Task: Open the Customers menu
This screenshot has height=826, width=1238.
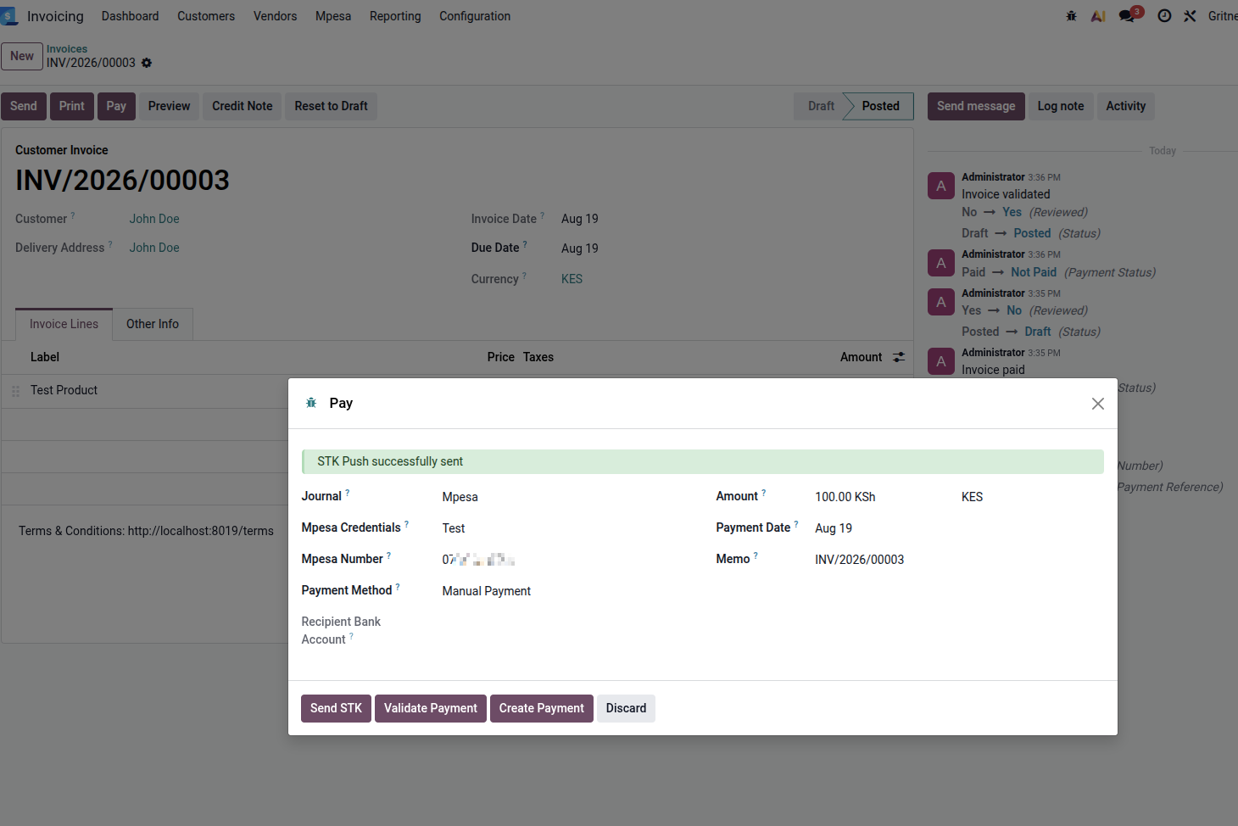Action: [206, 16]
